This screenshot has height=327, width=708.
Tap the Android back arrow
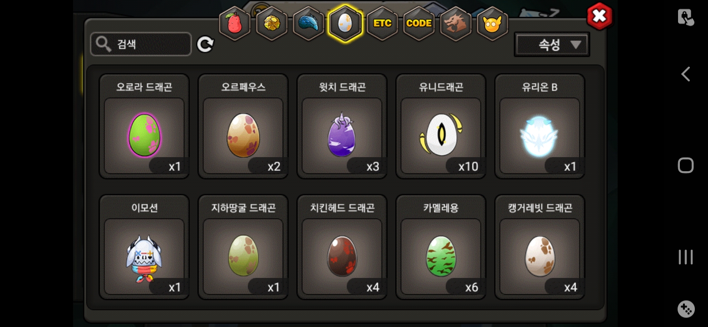[x=685, y=74]
